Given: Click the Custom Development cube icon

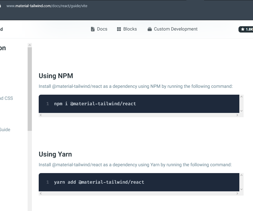Looking at the screenshot, I should point(149,29).
